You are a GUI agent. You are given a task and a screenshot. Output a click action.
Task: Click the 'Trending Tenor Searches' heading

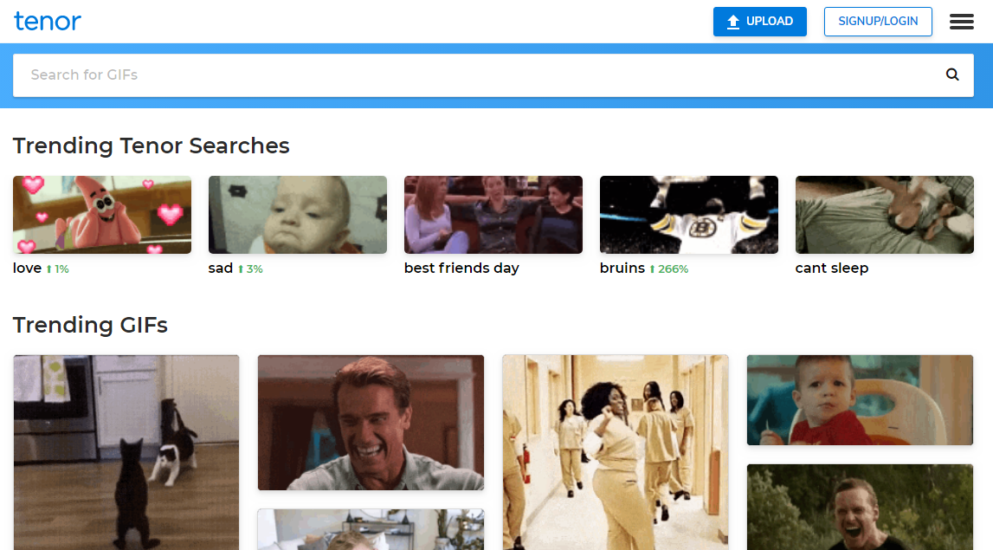152,146
